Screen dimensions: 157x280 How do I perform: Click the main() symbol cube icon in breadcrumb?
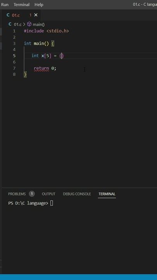[x=29, y=24]
